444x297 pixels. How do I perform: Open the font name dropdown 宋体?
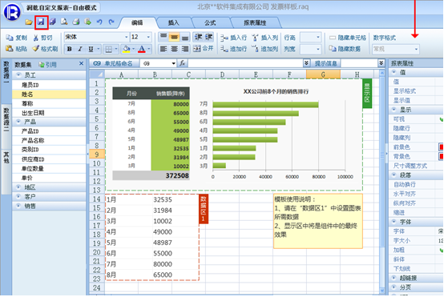tap(127, 37)
